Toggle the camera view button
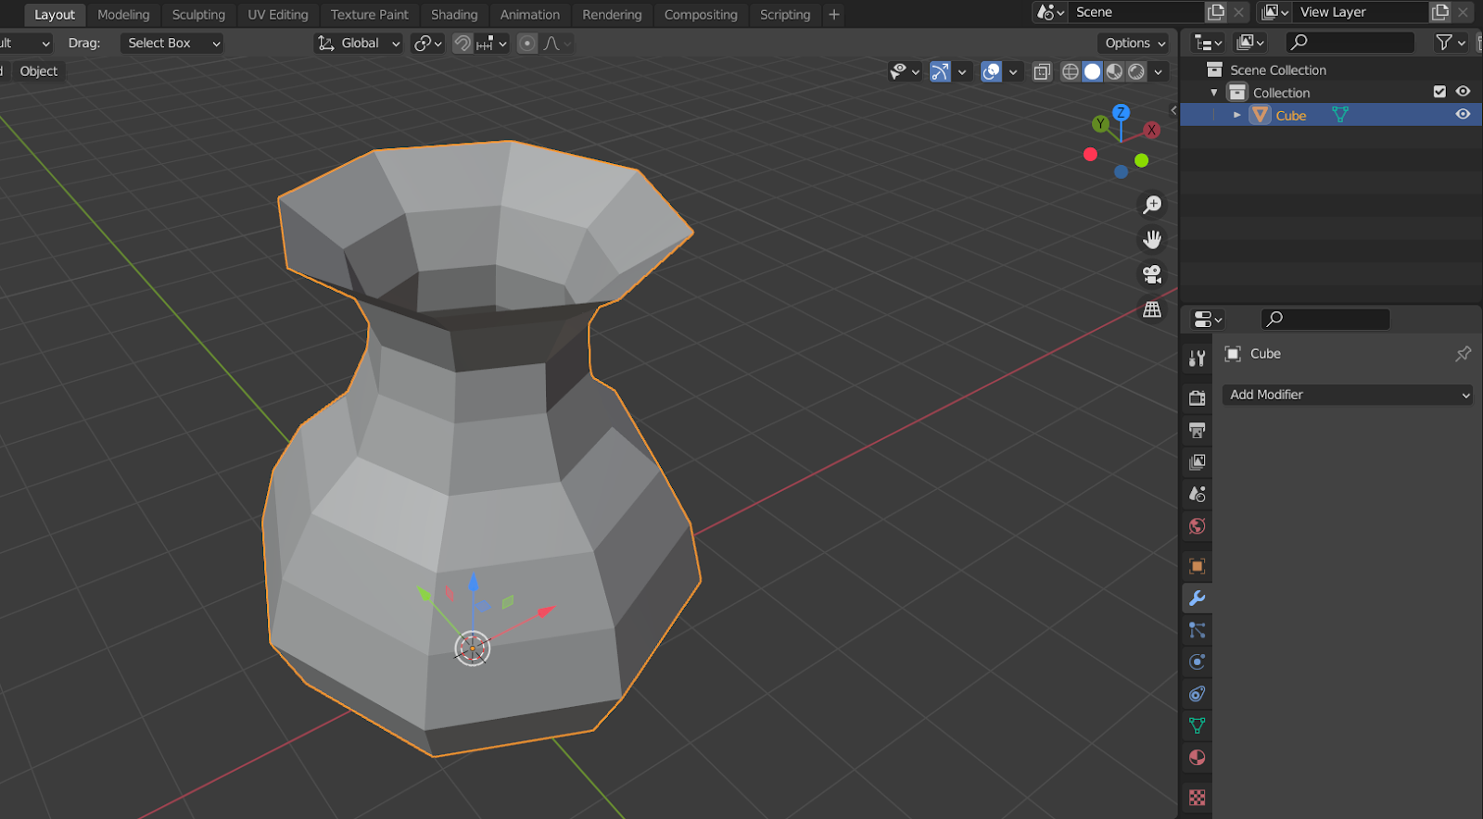Screen dimensions: 1483x819 (x=1152, y=274)
